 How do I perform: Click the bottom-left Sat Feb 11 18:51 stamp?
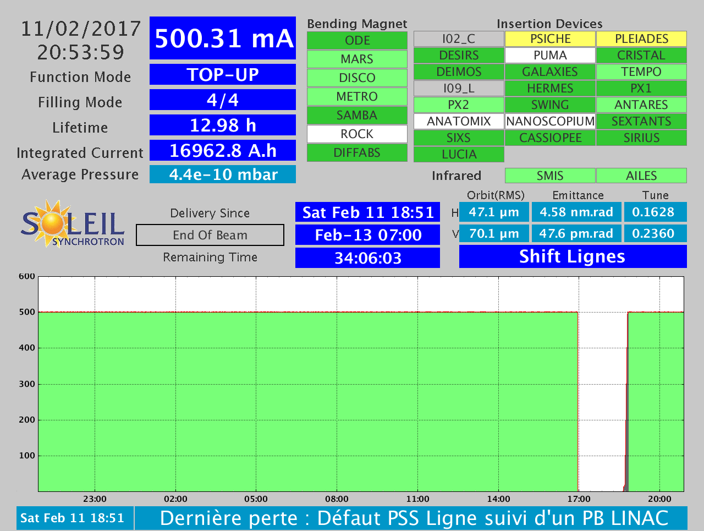click(x=75, y=518)
